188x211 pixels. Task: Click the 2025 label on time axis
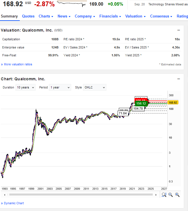click(151, 189)
